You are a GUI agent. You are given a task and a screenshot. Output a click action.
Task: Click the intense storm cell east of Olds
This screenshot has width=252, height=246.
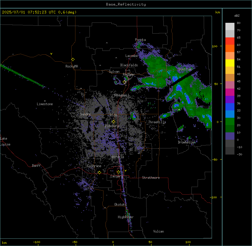click(x=134, y=116)
